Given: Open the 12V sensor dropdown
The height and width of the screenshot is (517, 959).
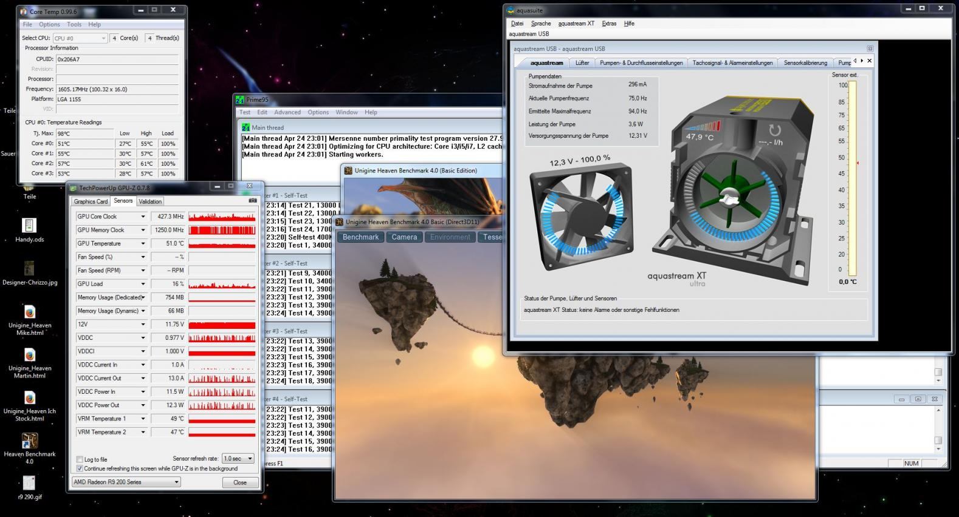Looking at the screenshot, I should [143, 324].
